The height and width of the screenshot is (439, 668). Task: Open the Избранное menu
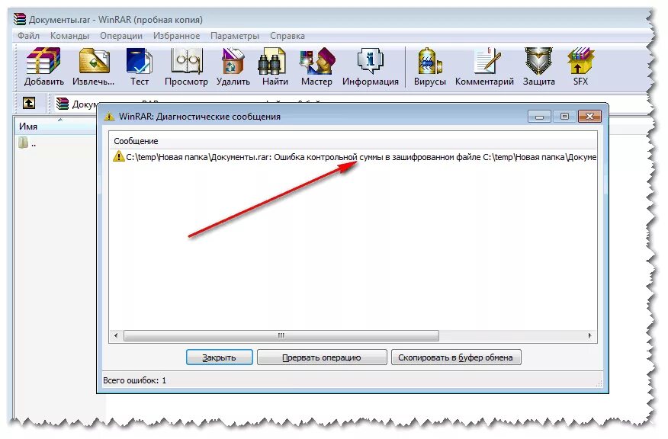(x=176, y=36)
